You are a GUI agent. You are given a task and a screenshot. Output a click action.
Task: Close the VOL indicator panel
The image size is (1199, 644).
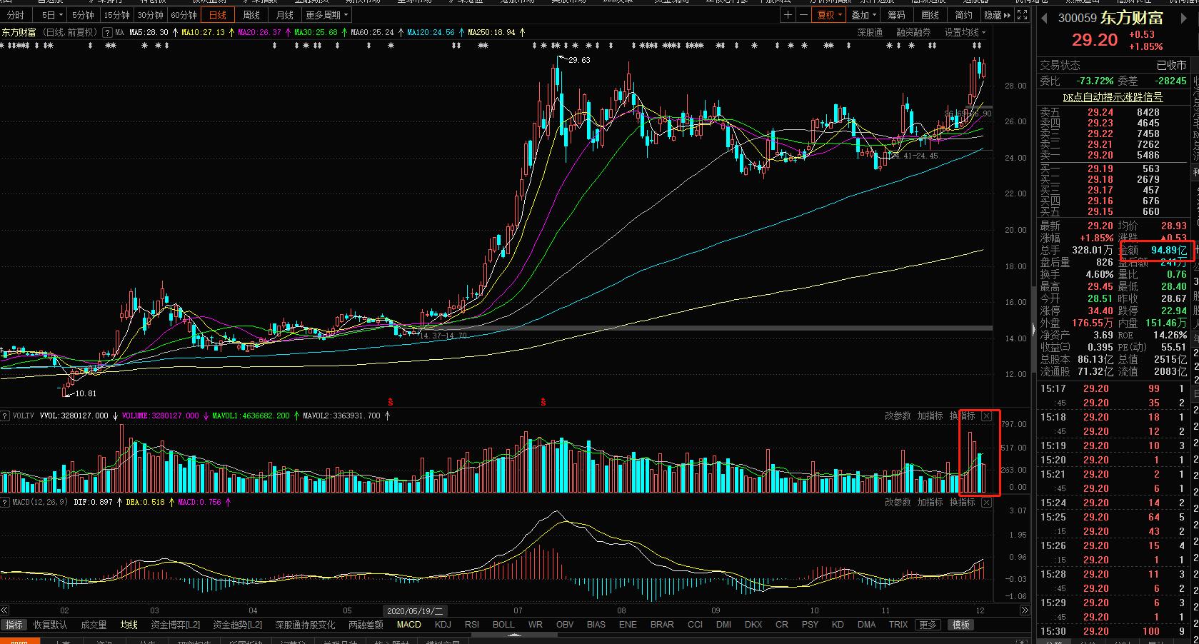[986, 416]
